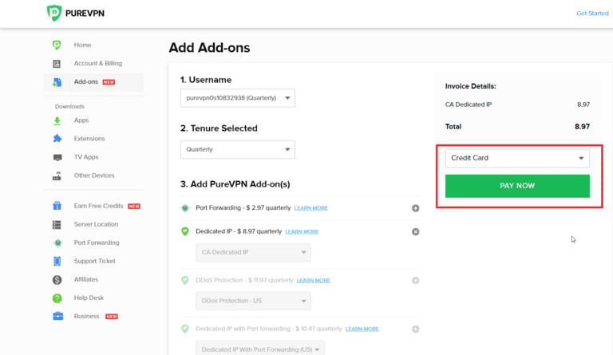Open the Username dropdown

[x=237, y=98]
